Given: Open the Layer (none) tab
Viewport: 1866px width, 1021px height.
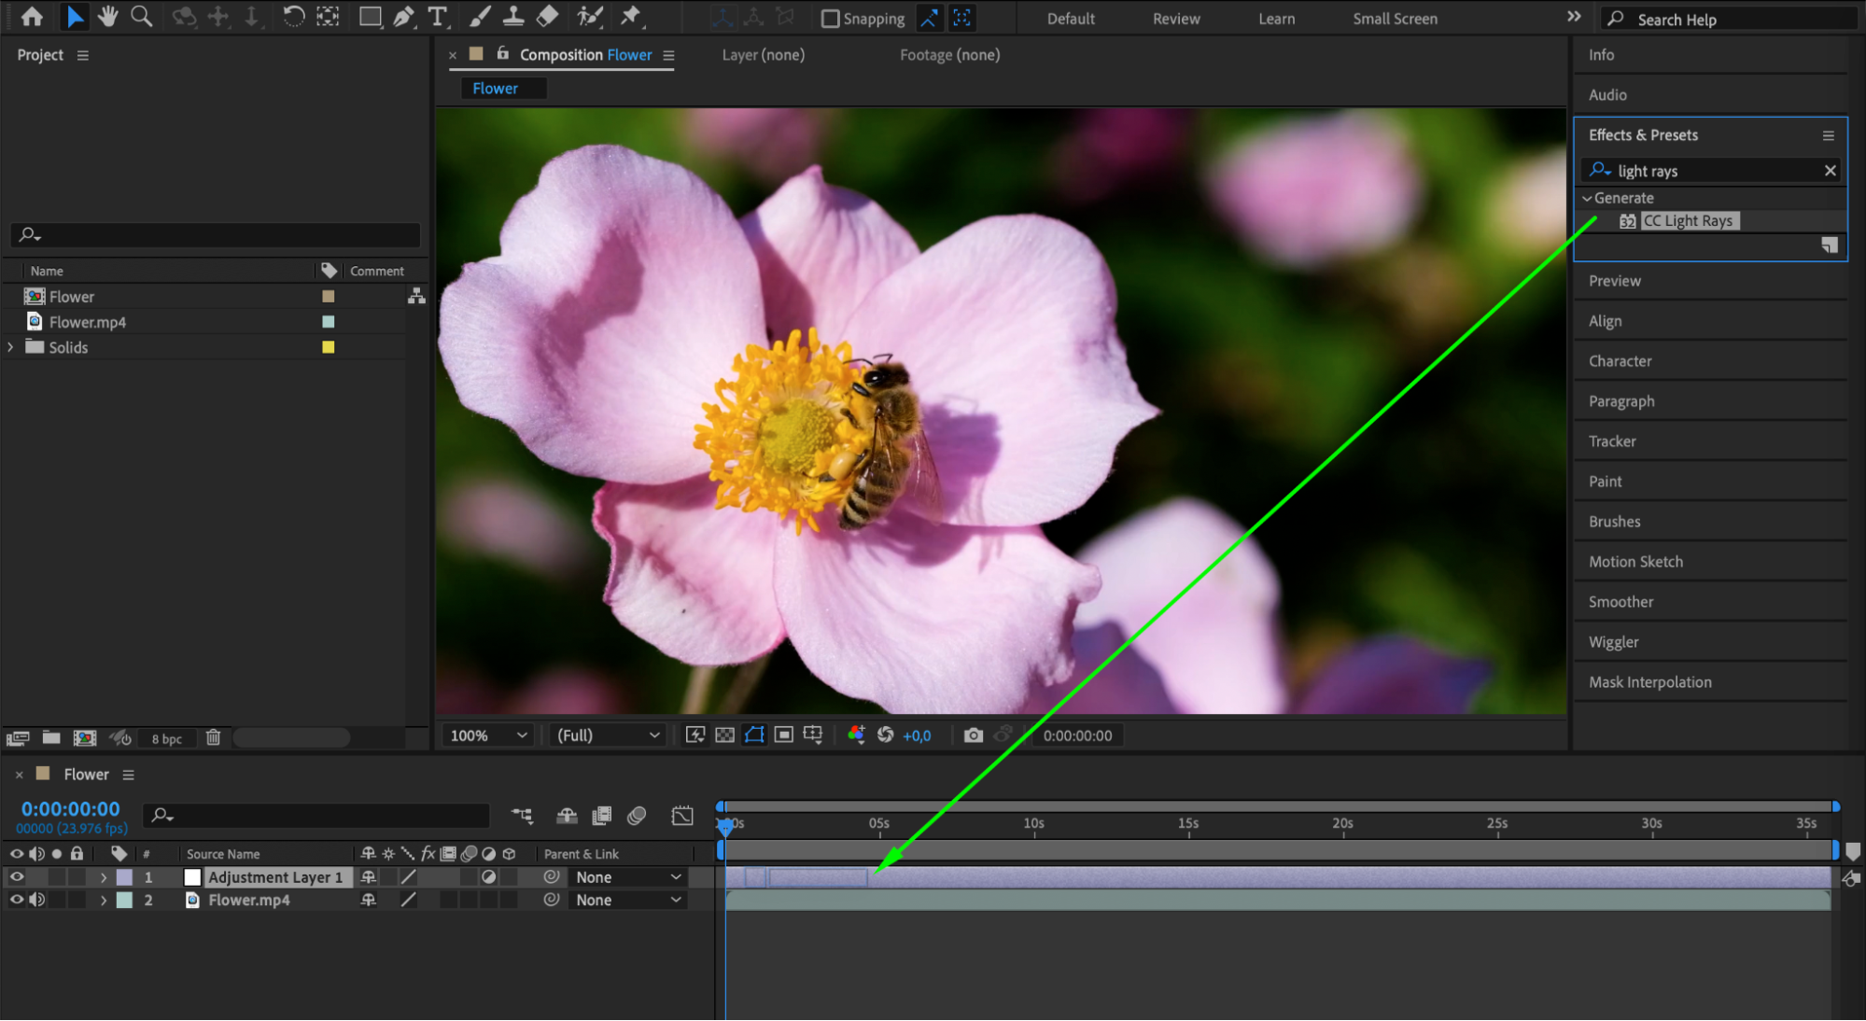Looking at the screenshot, I should pos(763,55).
